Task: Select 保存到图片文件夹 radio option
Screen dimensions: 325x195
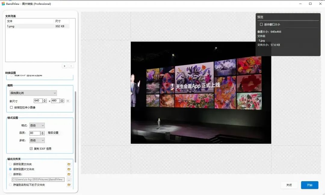Action: pos(10,169)
